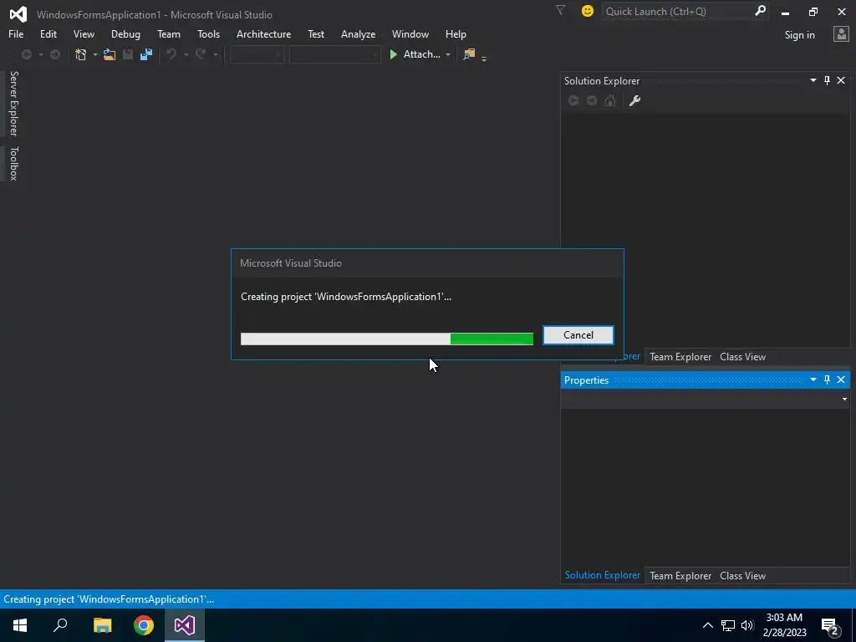
Task: Click the taskbar search magnifier
Action: [x=60, y=625]
